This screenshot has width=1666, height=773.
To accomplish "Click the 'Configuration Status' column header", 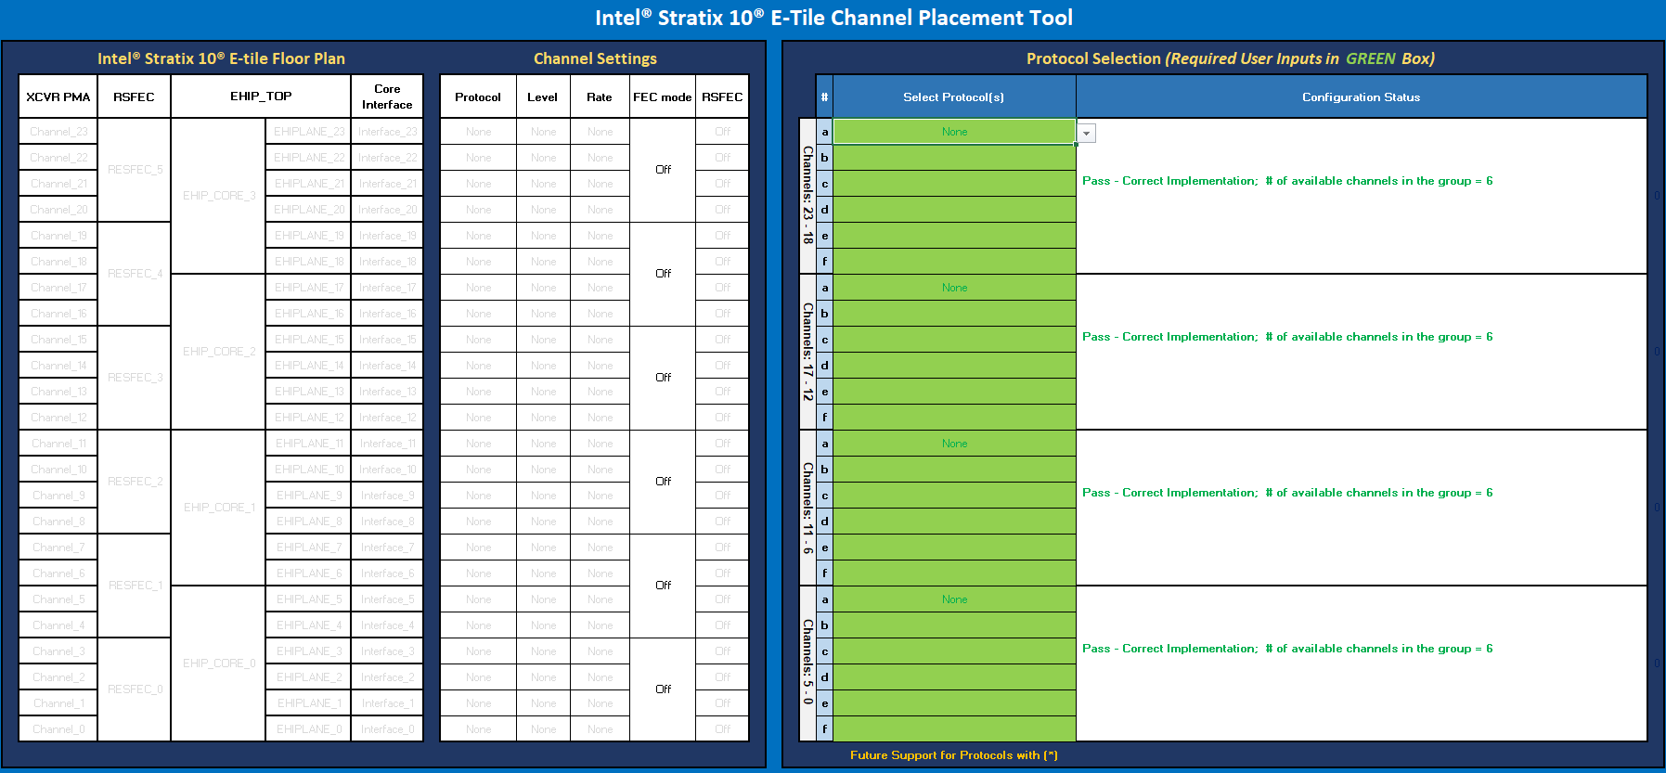I will 1362,97.
